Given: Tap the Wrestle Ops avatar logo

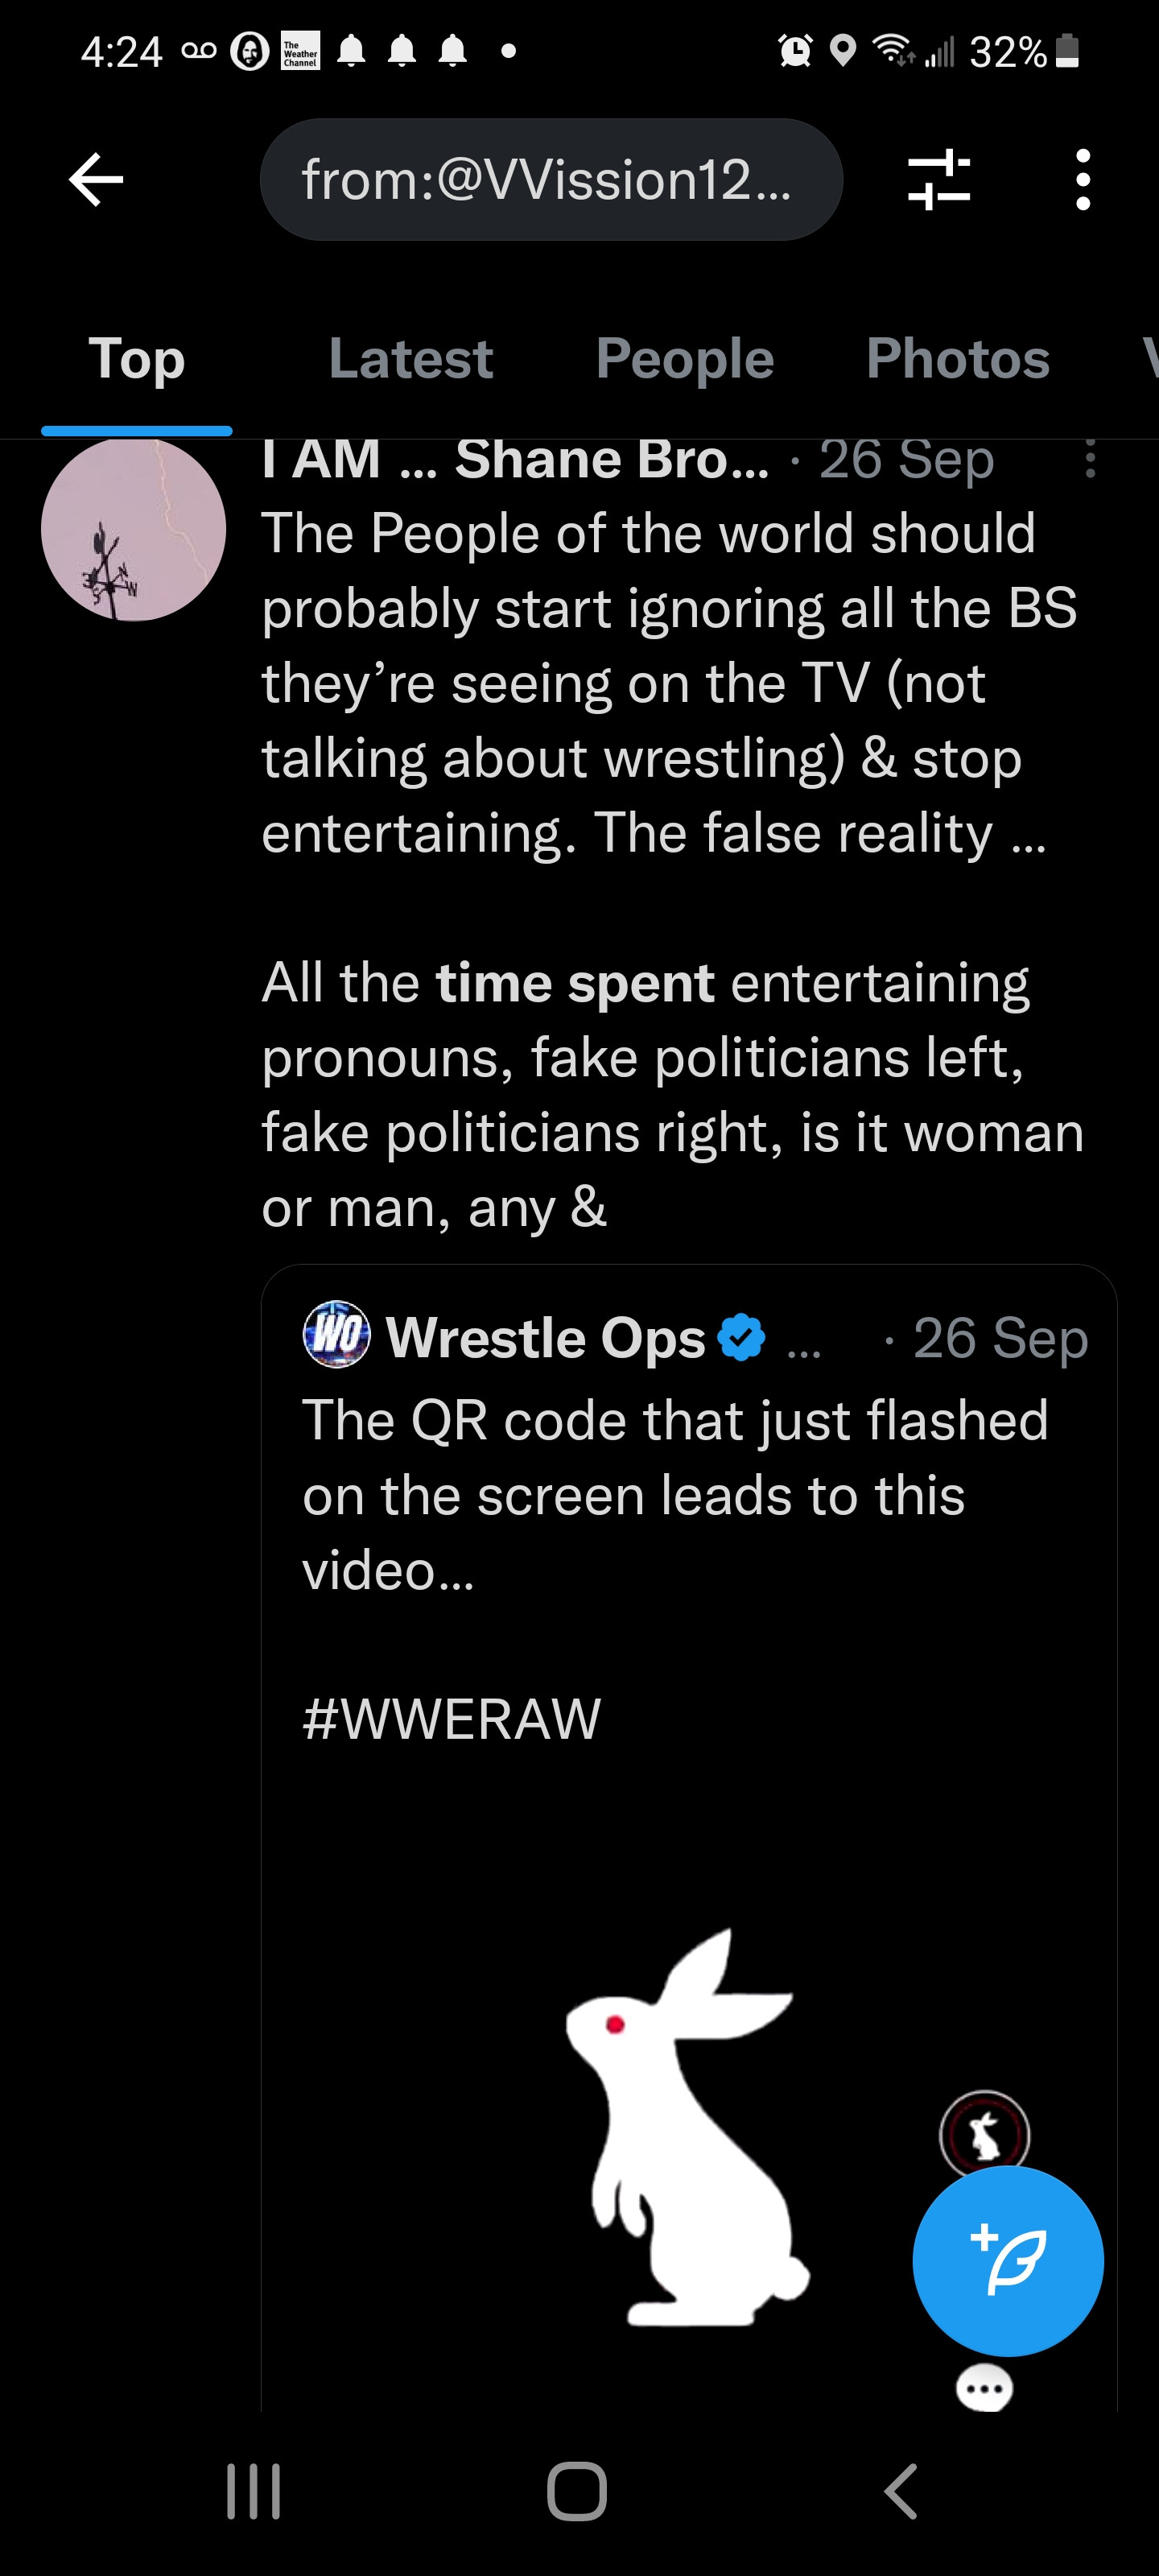Looking at the screenshot, I should pyautogui.click(x=336, y=1335).
